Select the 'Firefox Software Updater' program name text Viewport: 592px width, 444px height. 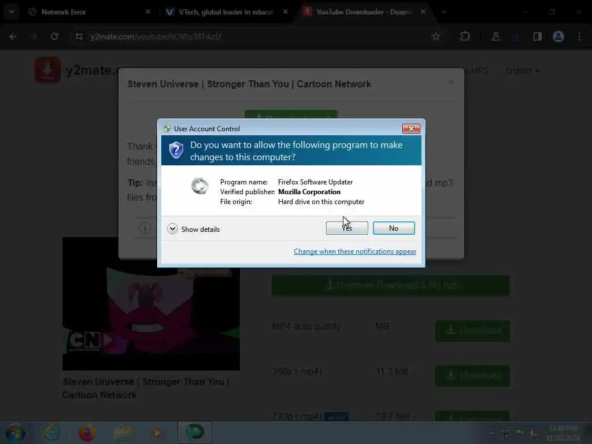tap(315, 182)
